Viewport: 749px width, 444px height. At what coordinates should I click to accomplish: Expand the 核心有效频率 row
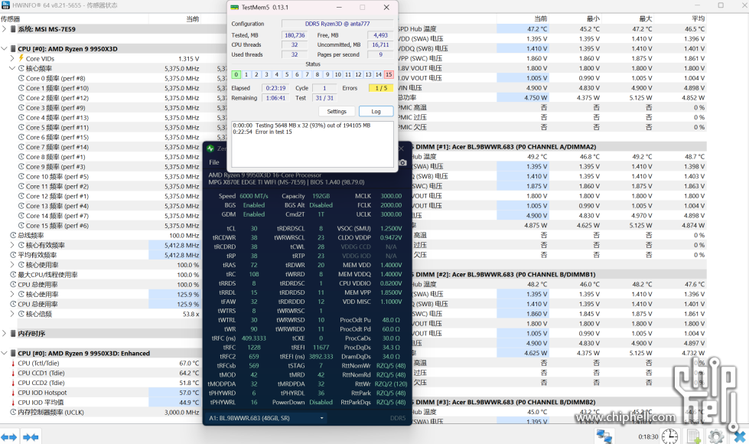pyautogui.click(x=12, y=245)
